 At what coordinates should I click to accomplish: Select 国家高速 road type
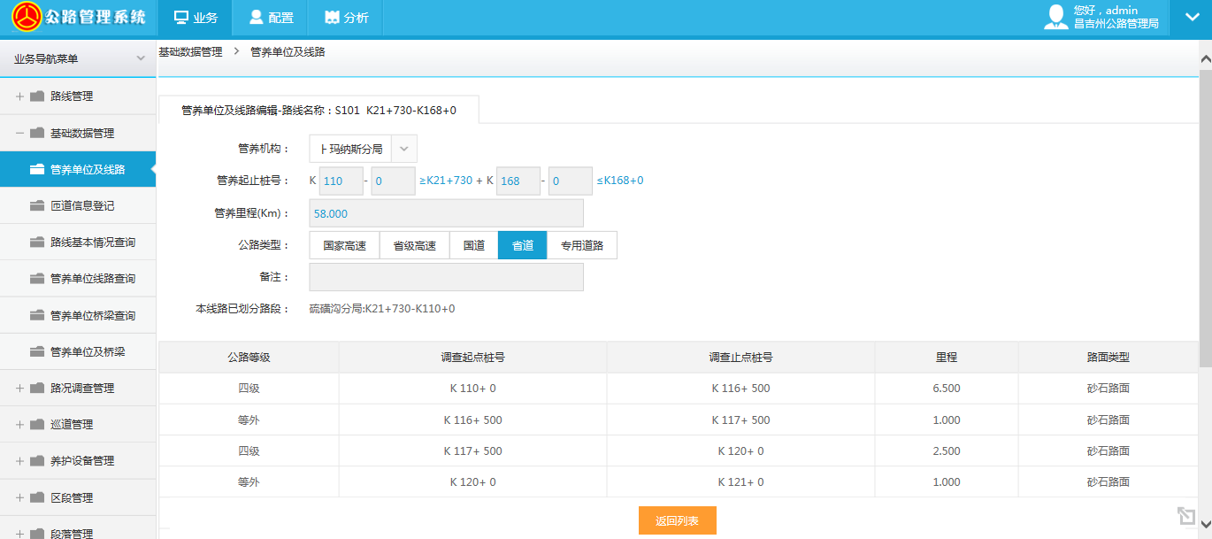coord(344,246)
